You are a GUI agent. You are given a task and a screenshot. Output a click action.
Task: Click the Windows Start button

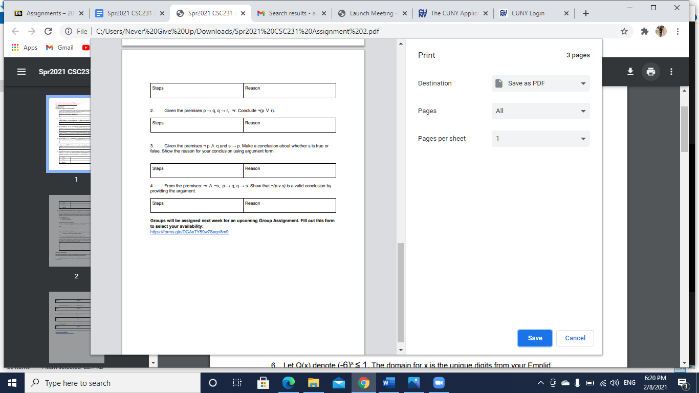point(12,383)
